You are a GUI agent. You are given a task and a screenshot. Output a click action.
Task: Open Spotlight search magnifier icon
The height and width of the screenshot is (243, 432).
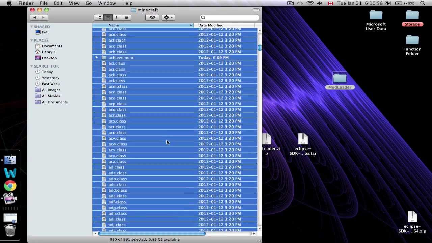[x=423, y=3]
